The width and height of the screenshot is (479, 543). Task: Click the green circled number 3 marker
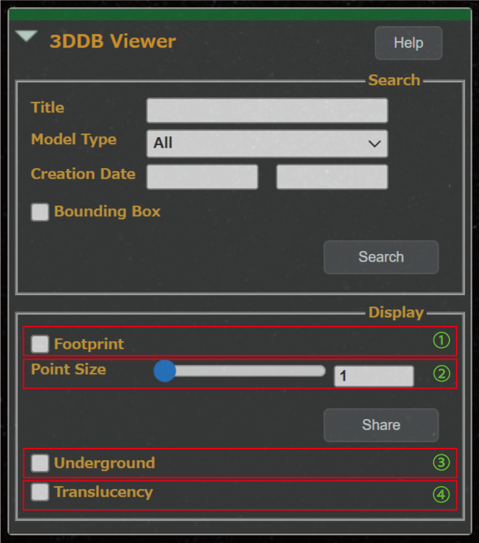click(x=441, y=463)
